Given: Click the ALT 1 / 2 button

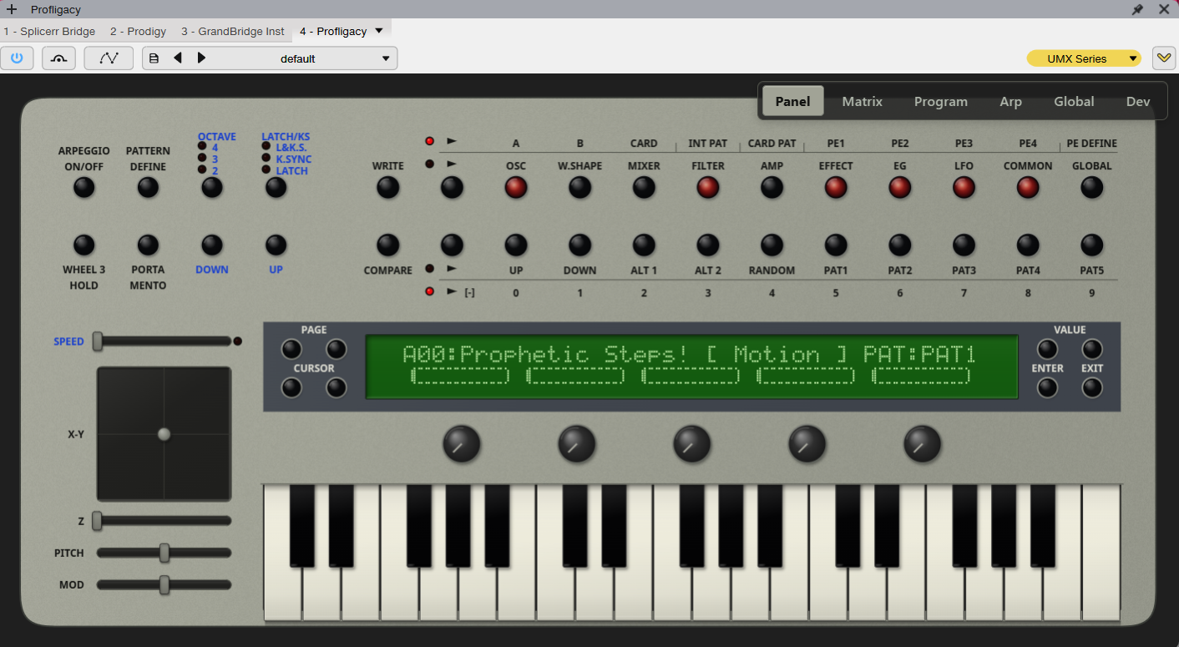Looking at the screenshot, I should 644,245.
